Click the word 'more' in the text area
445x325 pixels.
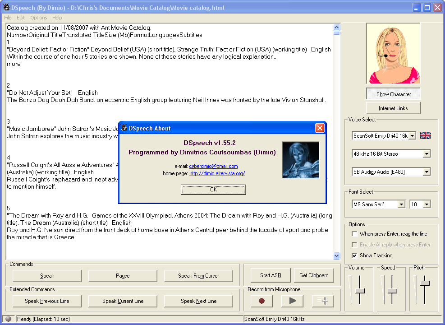(14, 64)
